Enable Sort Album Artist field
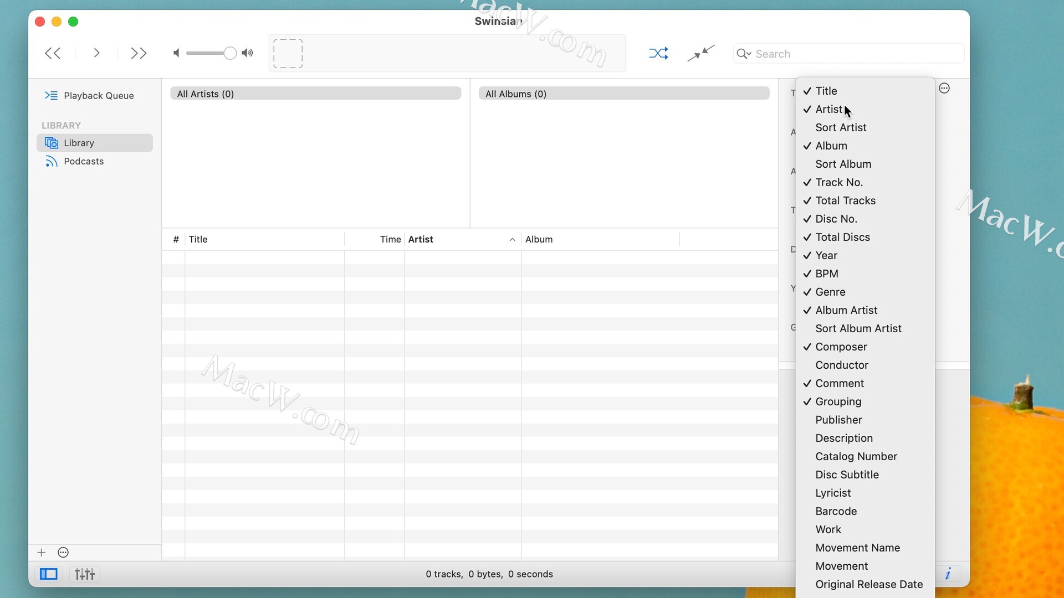Viewport: 1064px width, 598px height. tap(865, 328)
